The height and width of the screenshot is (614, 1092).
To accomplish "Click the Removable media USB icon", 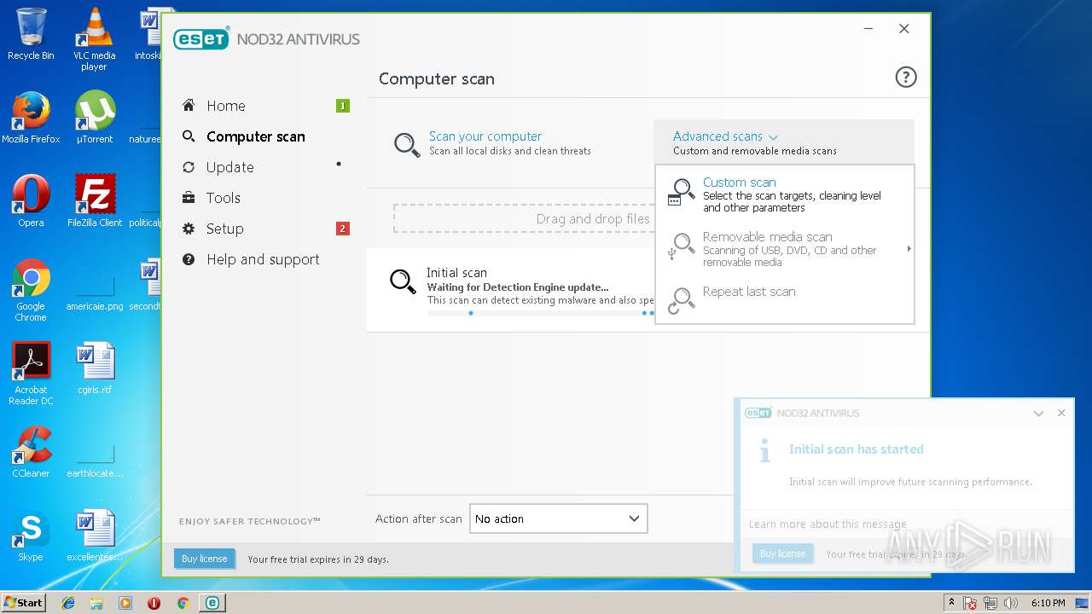I will 681,247.
